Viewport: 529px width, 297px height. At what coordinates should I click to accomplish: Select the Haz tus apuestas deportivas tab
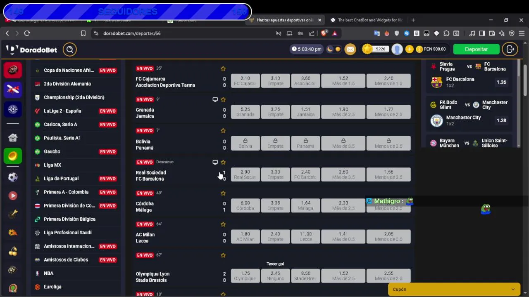click(285, 20)
